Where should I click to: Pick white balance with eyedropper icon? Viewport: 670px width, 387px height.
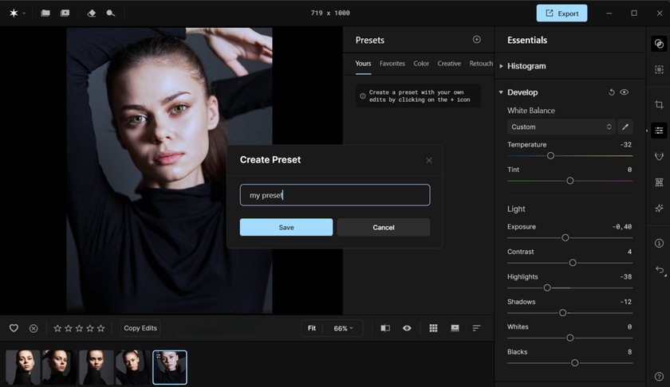pos(625,127)
